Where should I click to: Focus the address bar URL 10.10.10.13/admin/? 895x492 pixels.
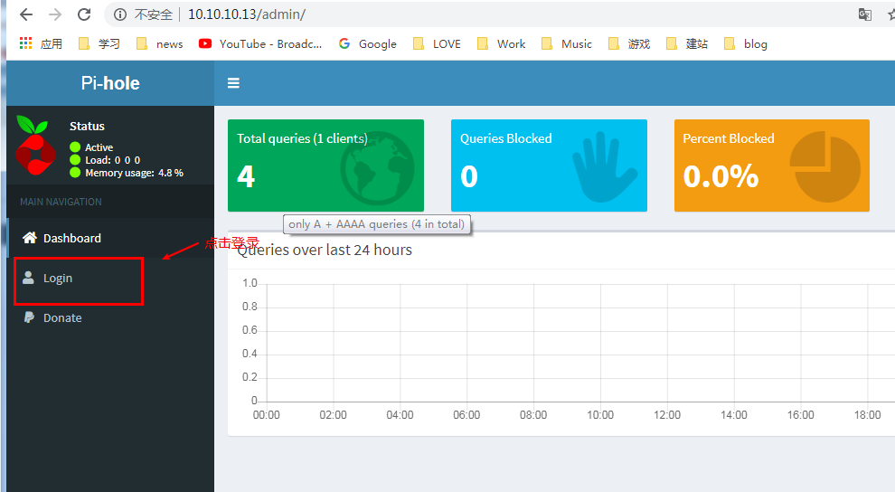point(247,14)
